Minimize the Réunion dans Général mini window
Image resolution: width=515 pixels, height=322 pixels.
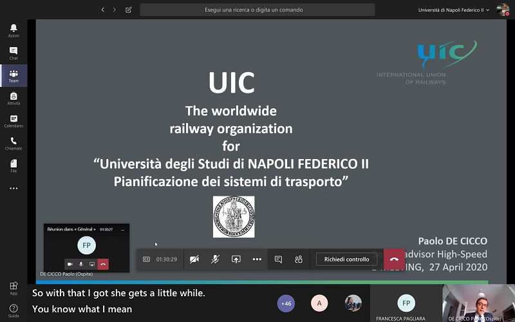click(x=123, y=230)
